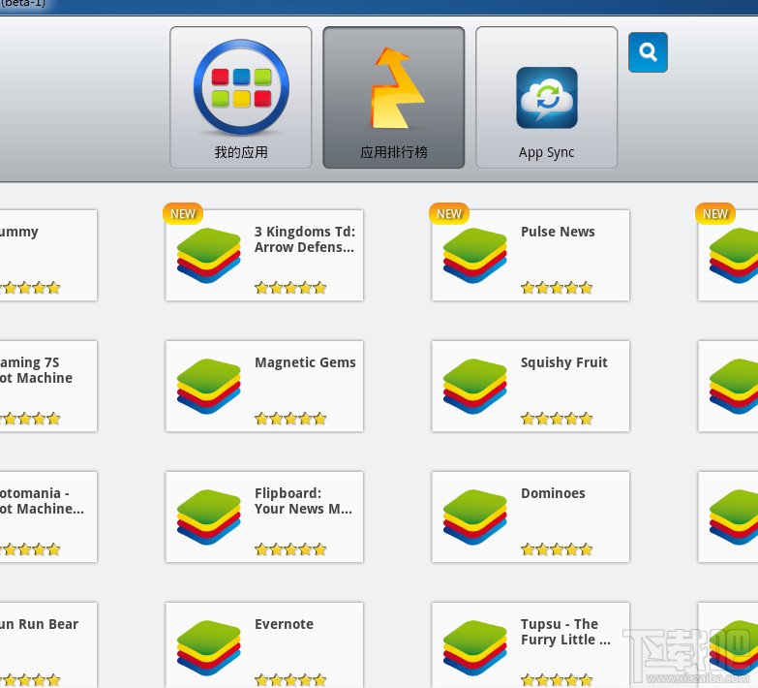Click star rating of Dominoes
This screenshot has height=688, width=758.
(557, 549)
